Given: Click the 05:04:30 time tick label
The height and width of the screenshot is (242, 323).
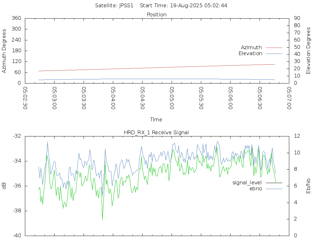Looking at the screenshot, I should [x=142, y=98].
